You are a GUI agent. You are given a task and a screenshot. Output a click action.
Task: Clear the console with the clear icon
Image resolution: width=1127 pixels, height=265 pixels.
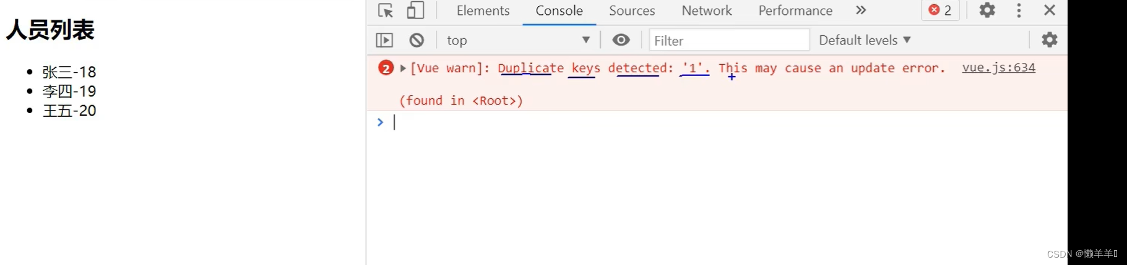pos(417,40)
